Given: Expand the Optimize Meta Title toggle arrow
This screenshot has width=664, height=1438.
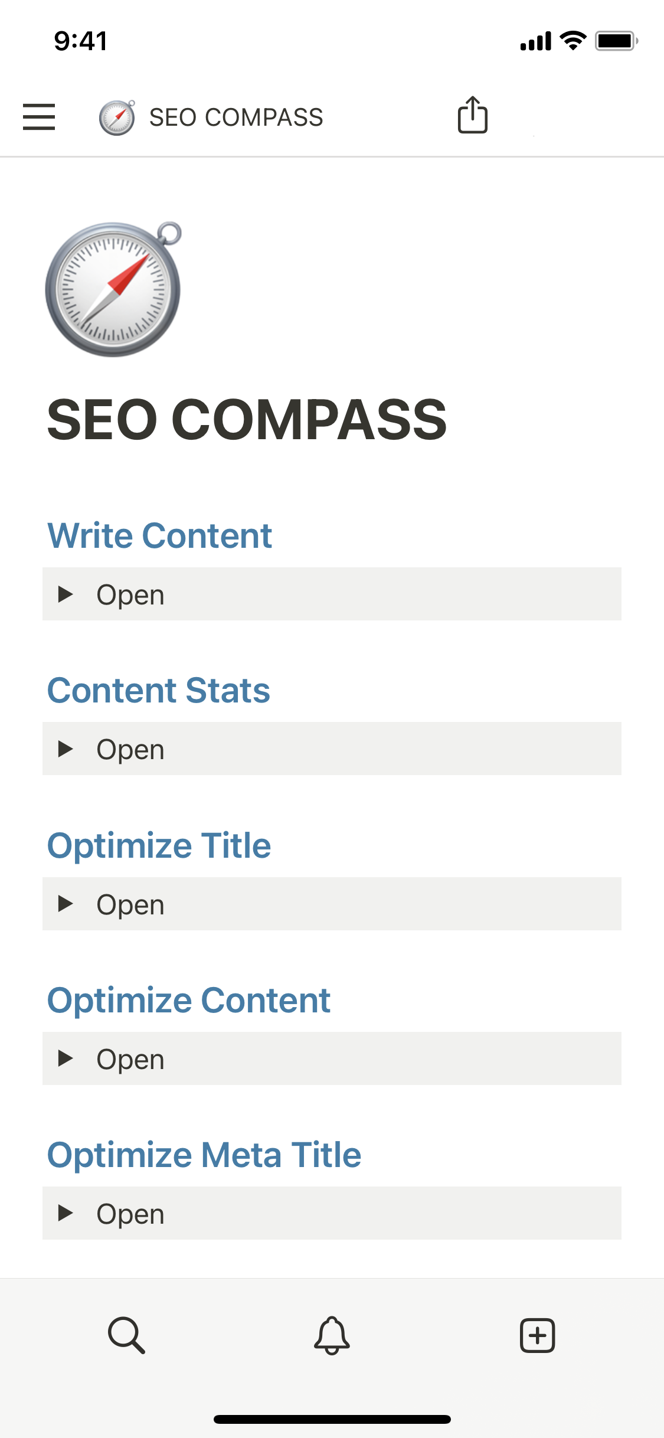Looking at the screenshot, I should (x=66, y=1213).
